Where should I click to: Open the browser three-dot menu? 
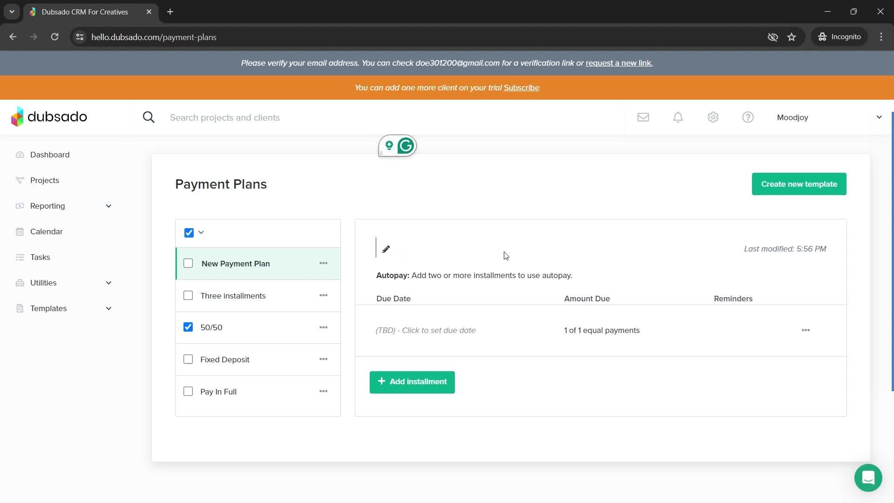(881, 37)
